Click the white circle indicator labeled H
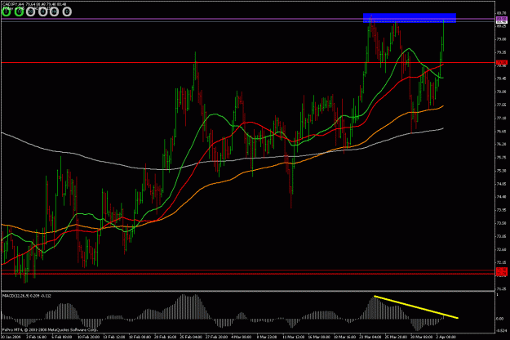 pos(42,11)
